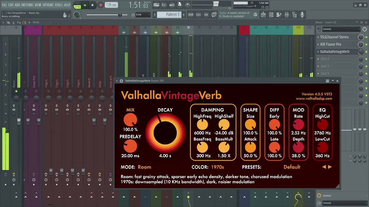Stop playback with the stop button
Image resolution: width=369 pixels, height=207 pixels.
pyautogui.click(x=92, y=5)
